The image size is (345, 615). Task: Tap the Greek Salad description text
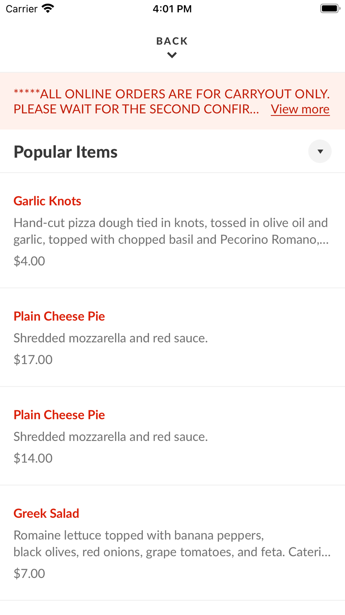tap(172, 543)
